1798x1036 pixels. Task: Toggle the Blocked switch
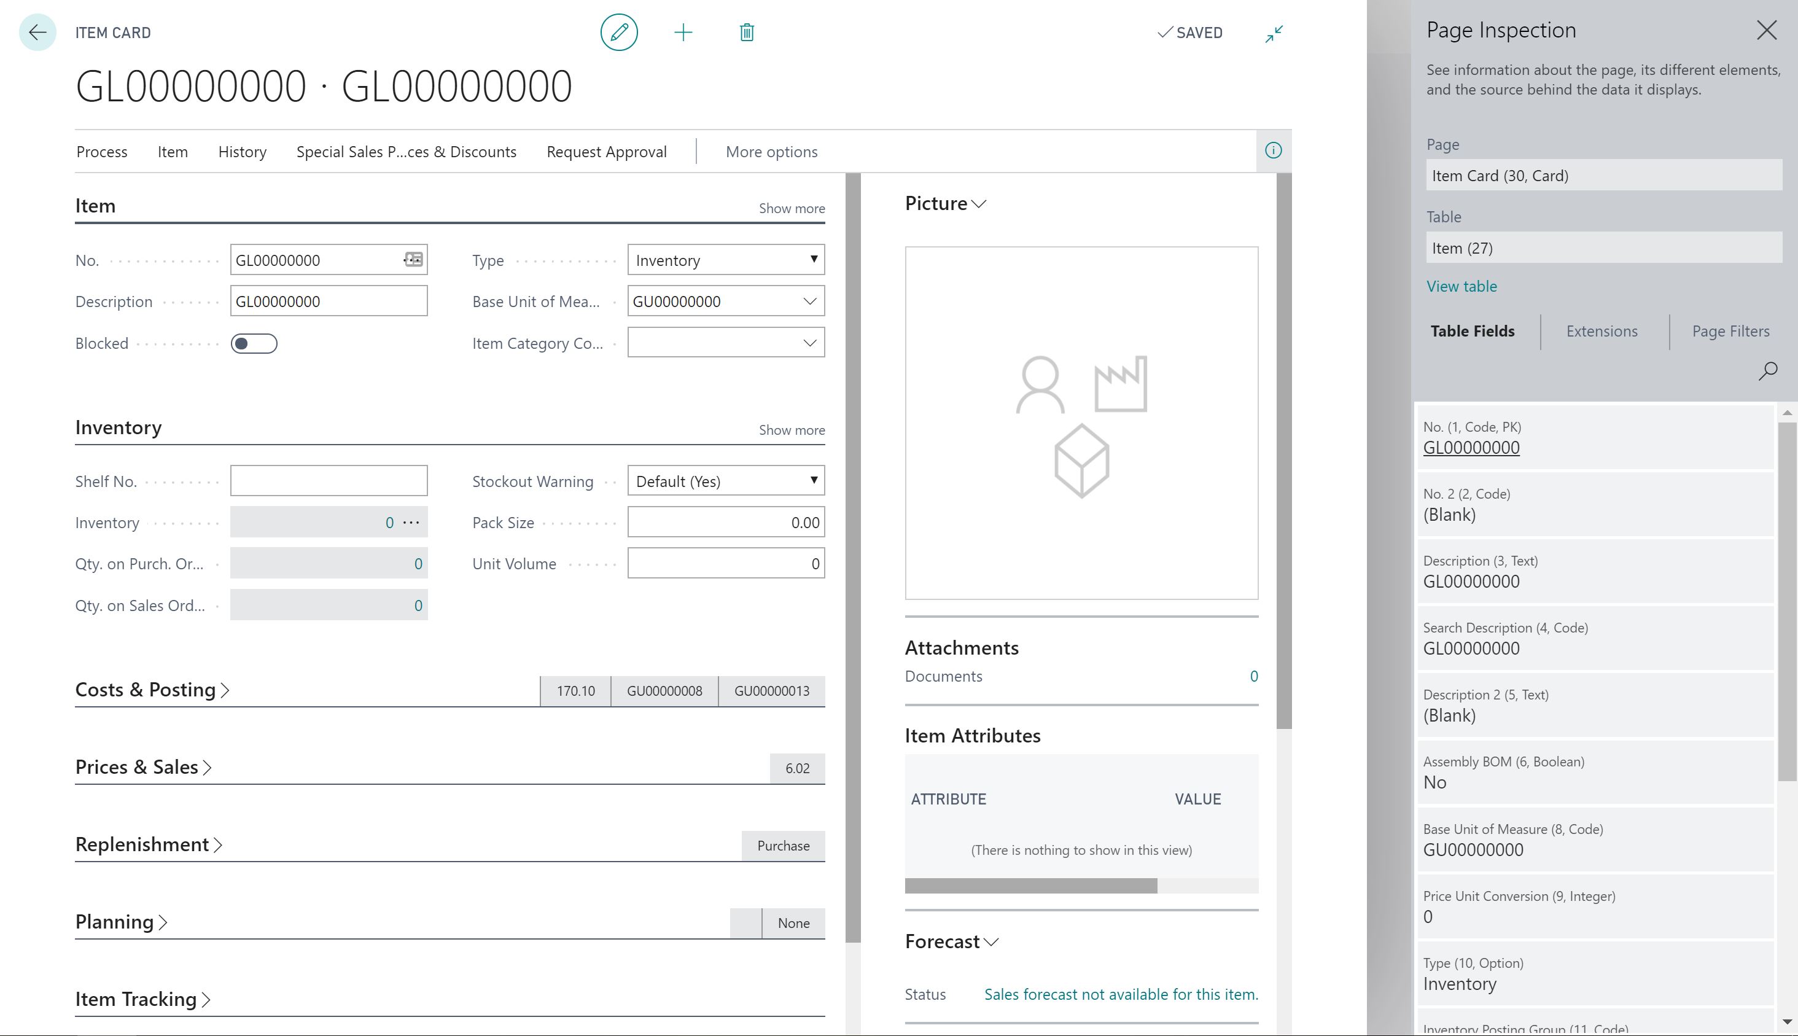coord(254,344)
